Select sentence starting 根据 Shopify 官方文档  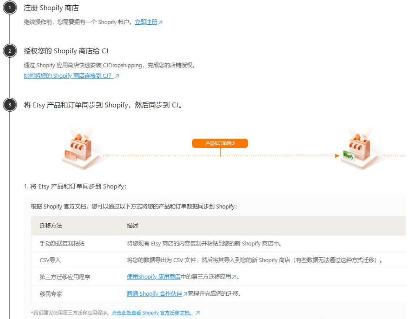point(134,207)
